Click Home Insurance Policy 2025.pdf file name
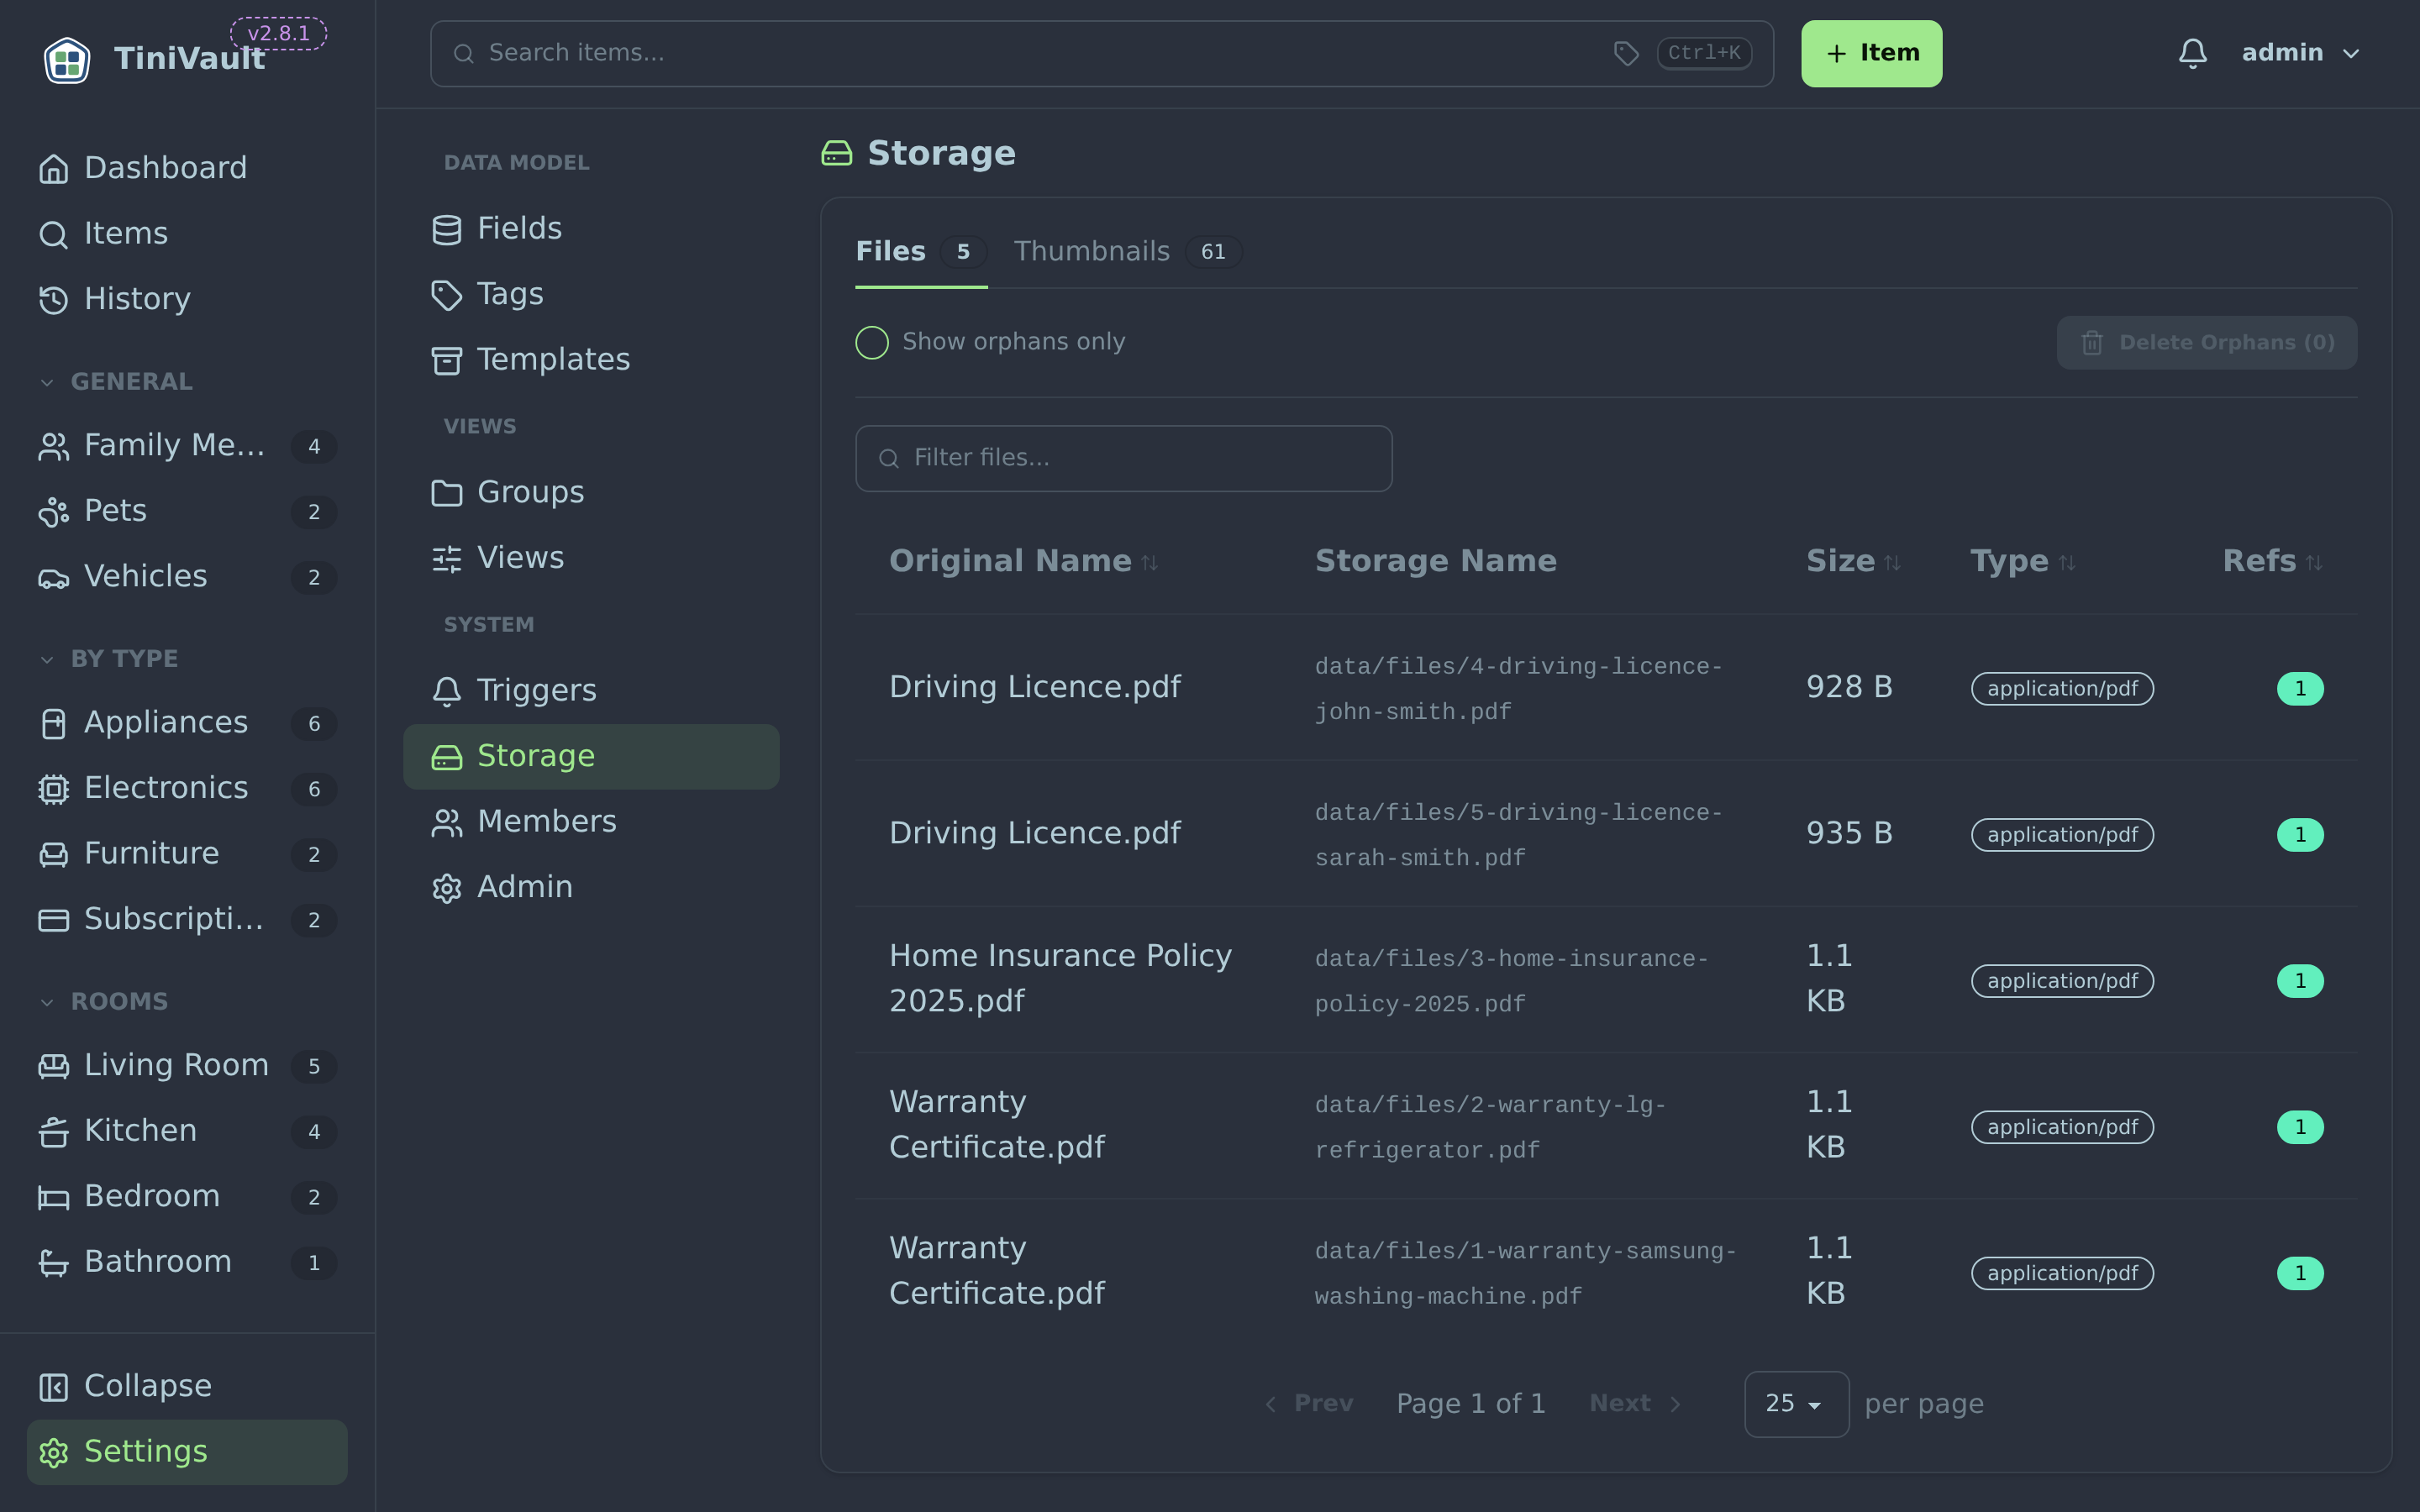Screen dimensions: 2420x1512 pos(1060,979)
